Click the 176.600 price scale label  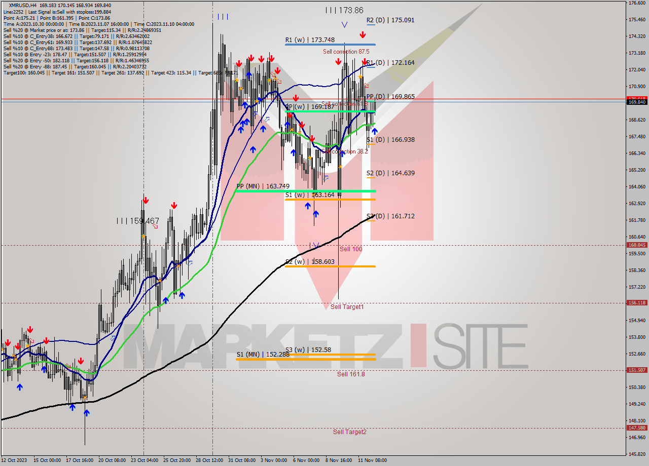[x=637, y=3]
